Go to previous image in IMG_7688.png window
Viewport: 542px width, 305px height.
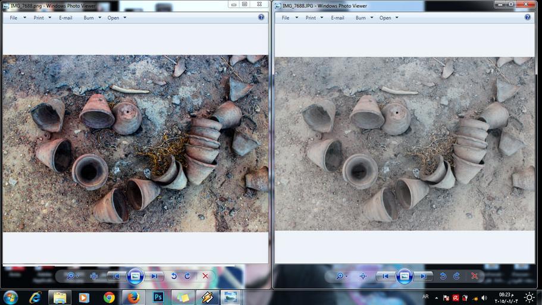117,276
